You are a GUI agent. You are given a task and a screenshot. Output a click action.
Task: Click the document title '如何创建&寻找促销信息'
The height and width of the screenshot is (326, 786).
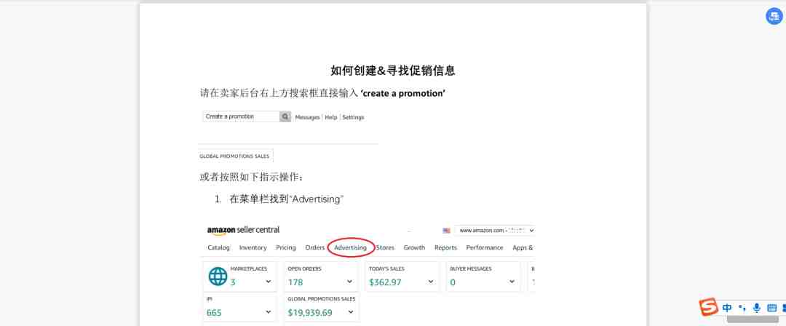click(392, 71)
